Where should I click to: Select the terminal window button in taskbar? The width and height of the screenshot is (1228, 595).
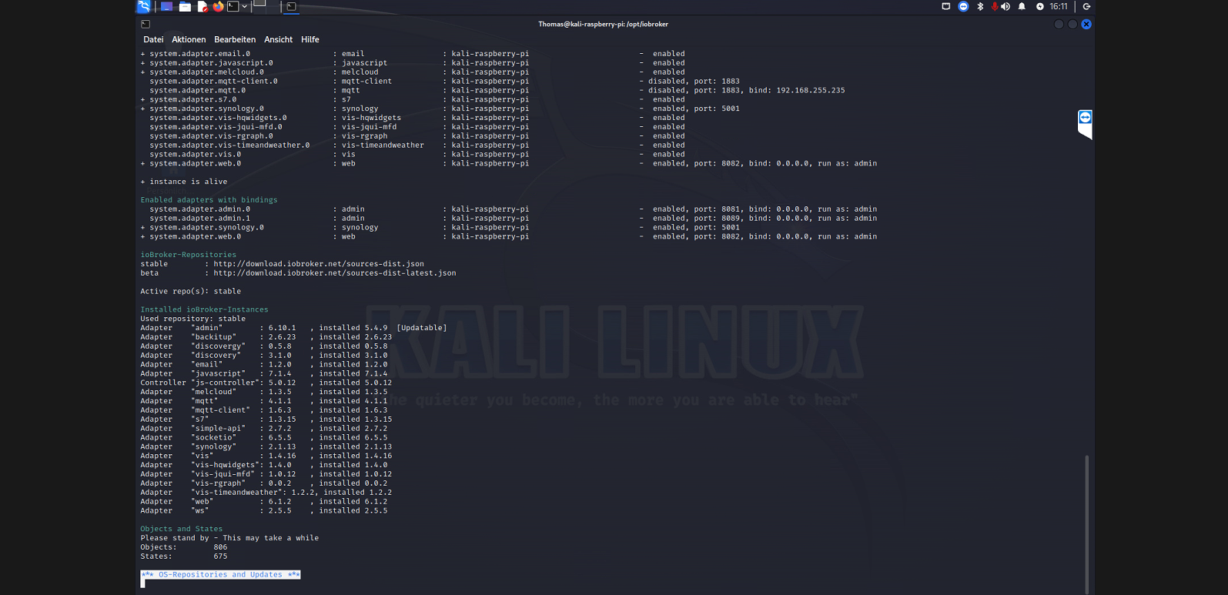291,7
